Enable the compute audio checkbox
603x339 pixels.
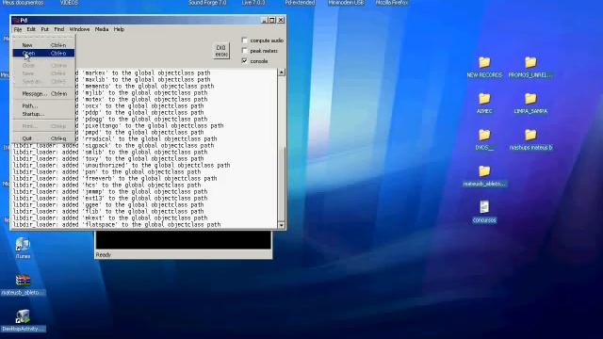(x=245, y=40)
